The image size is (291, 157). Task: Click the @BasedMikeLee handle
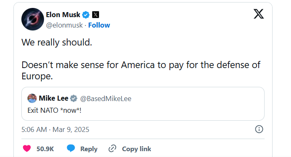click(106, 99)
